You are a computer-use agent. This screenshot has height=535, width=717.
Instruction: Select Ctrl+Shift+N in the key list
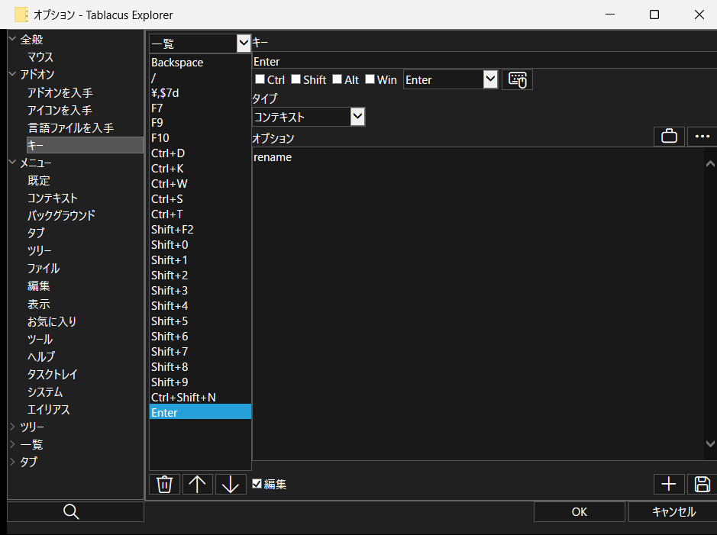point(183,397)
